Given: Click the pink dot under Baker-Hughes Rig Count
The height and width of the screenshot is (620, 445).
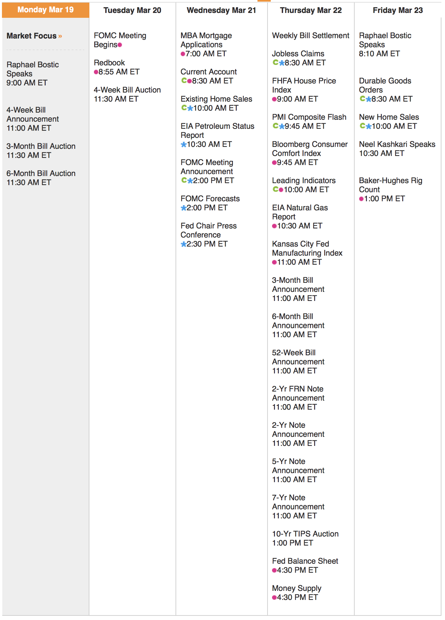Looking at the screenshot, I should [x=361, y=199].
